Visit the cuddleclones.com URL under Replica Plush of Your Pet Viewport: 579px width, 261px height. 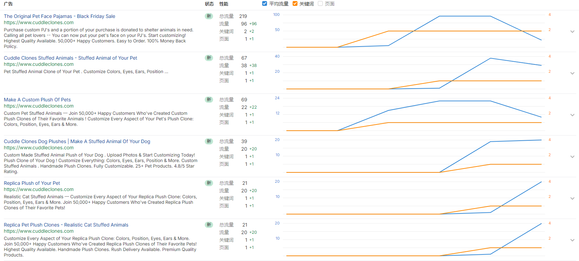pos(39,190)
